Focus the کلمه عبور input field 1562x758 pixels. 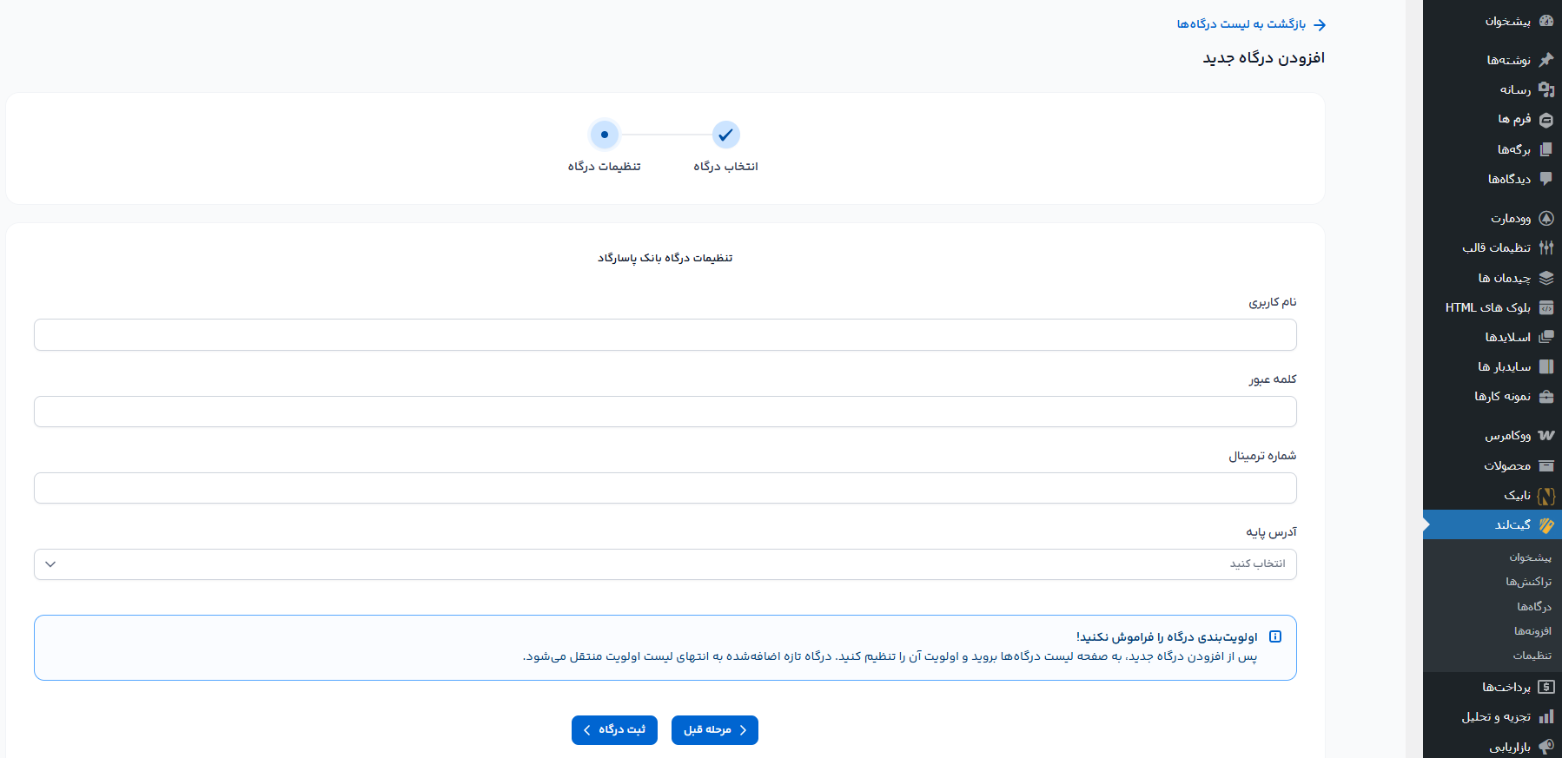(x=665, y=412)
